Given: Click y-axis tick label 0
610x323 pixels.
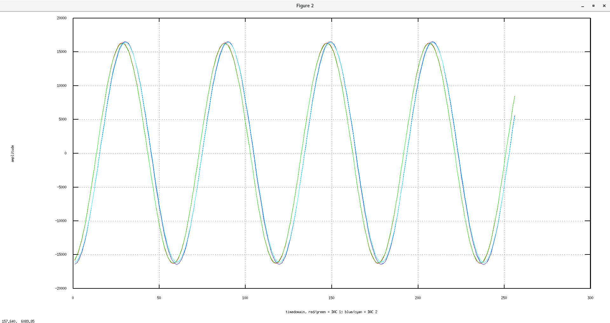Looking at the screenshot, I should [66, 153].
